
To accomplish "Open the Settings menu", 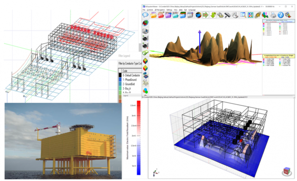I will (170, 9).
